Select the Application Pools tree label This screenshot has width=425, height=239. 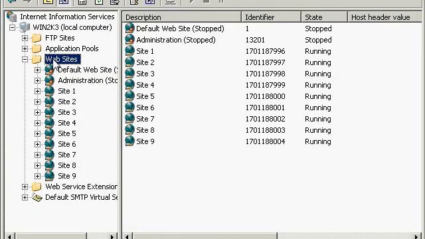pyautogui.click(x=72, y=48)
